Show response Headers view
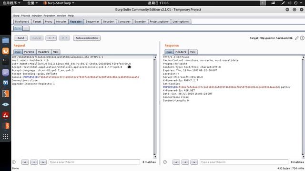Image resolution: width=305 pixels, height=171 pixels. click(x=181, y=52)
